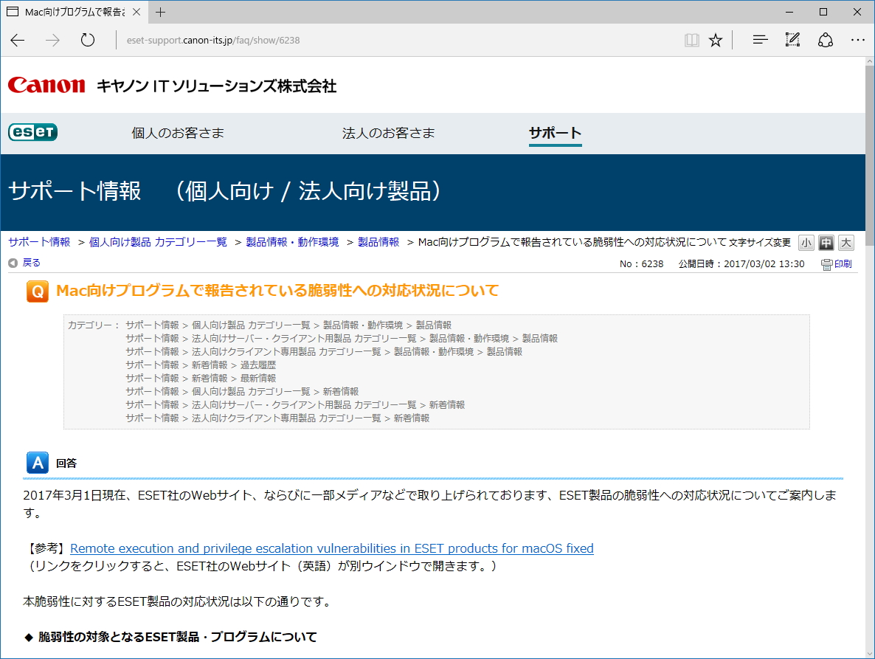Open 個人のお客さま menu
The image size is (875, 659).
(x=178, y=133)
